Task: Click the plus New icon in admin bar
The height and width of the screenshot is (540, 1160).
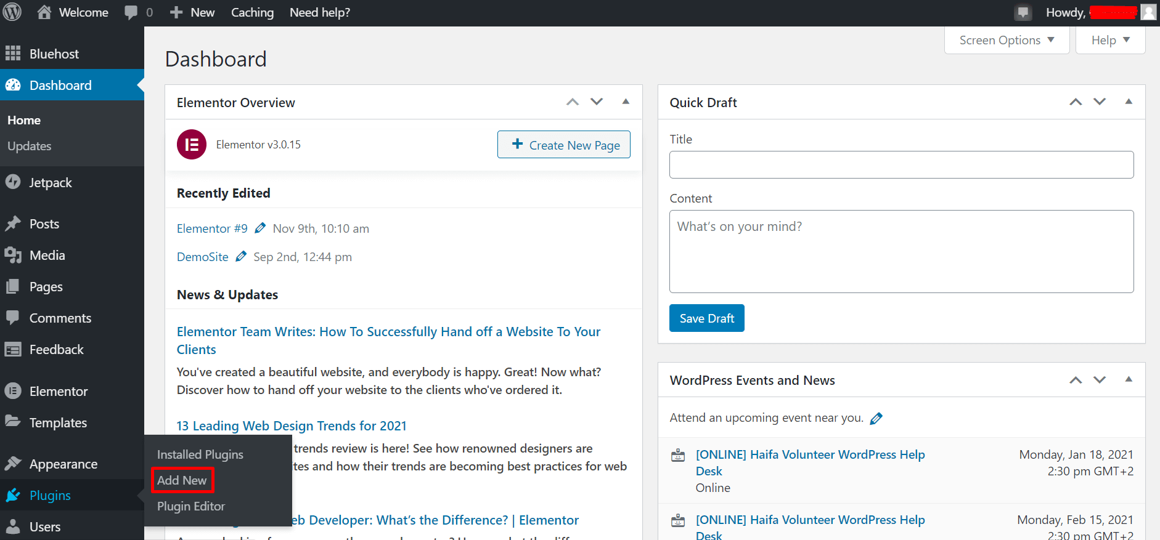Action: [176, 12]
